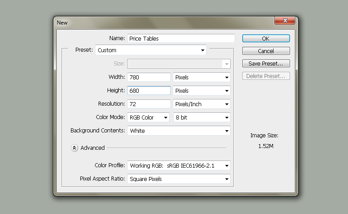Click the Cancel button
348x214 pixels.
(x=266, y=51)
